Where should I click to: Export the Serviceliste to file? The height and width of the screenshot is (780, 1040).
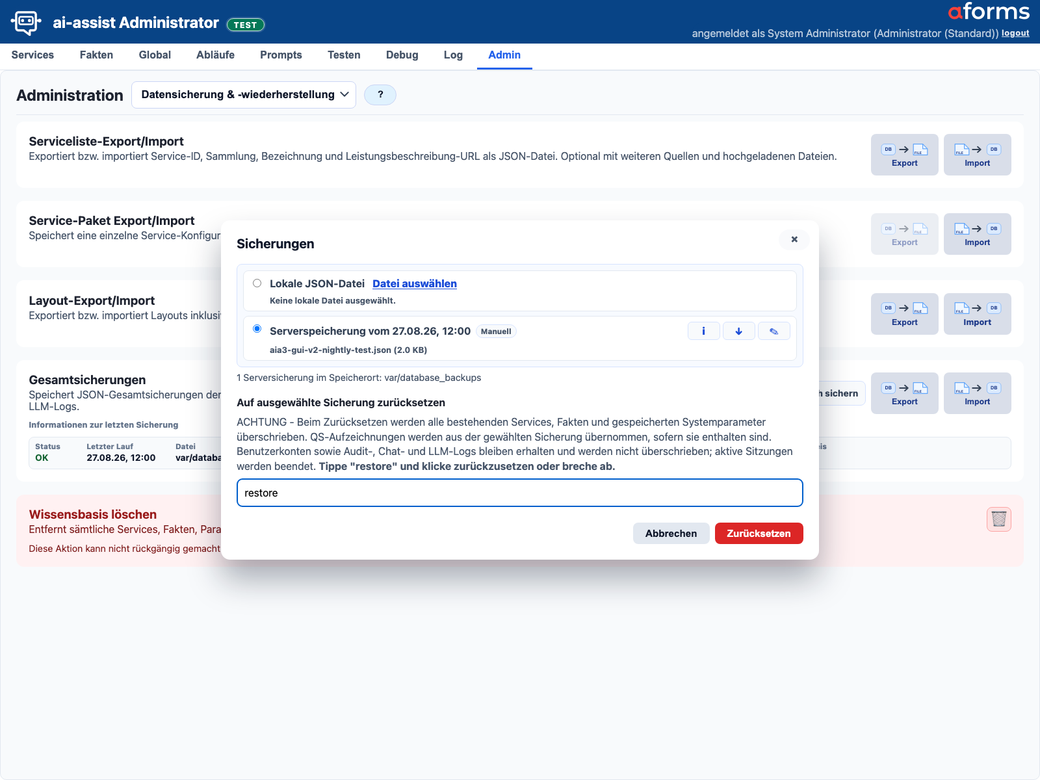(x=904, y=155)
